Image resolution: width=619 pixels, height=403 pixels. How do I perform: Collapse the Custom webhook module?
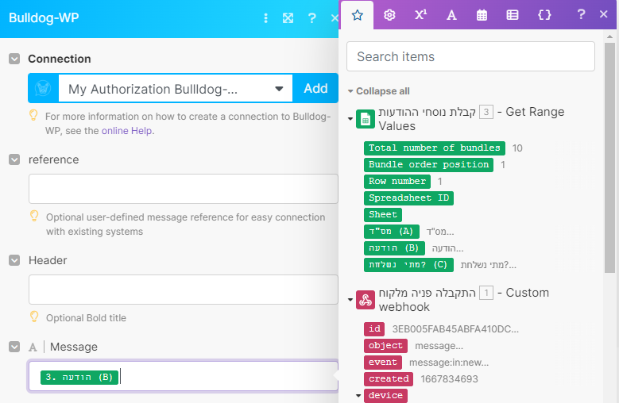[350, 300]
